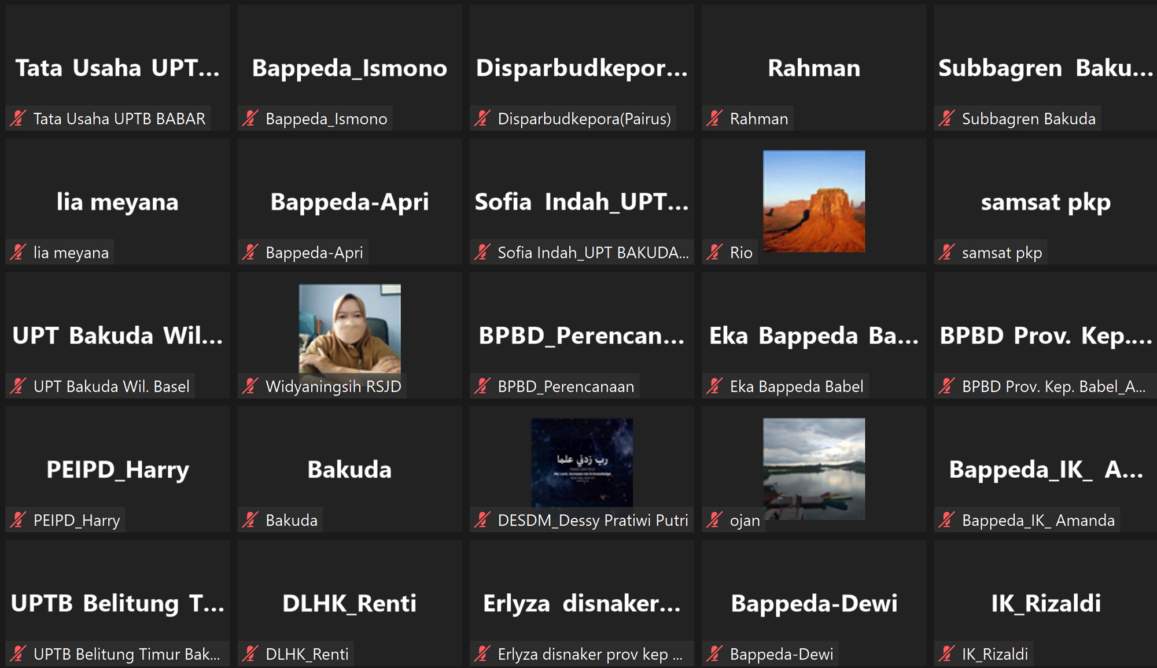Image resolution: width=1157 pixels, height=668 pixels.
Task: Click muted mic icon beside DLHK_Renti
Action: 250,654
